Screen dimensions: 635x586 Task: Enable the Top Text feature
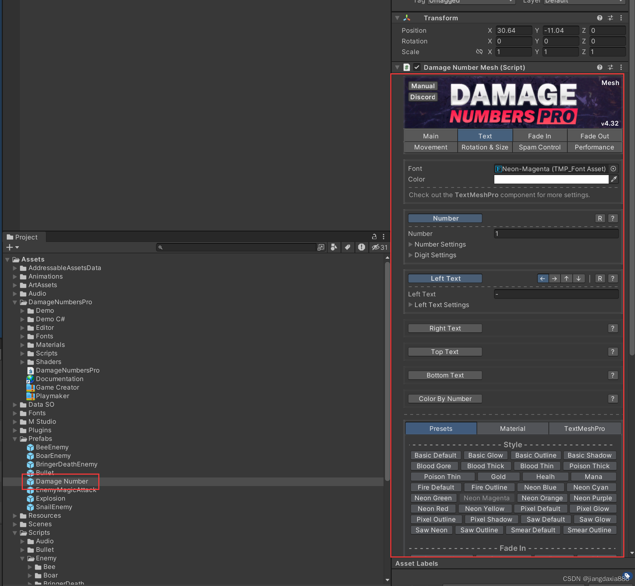445,352
